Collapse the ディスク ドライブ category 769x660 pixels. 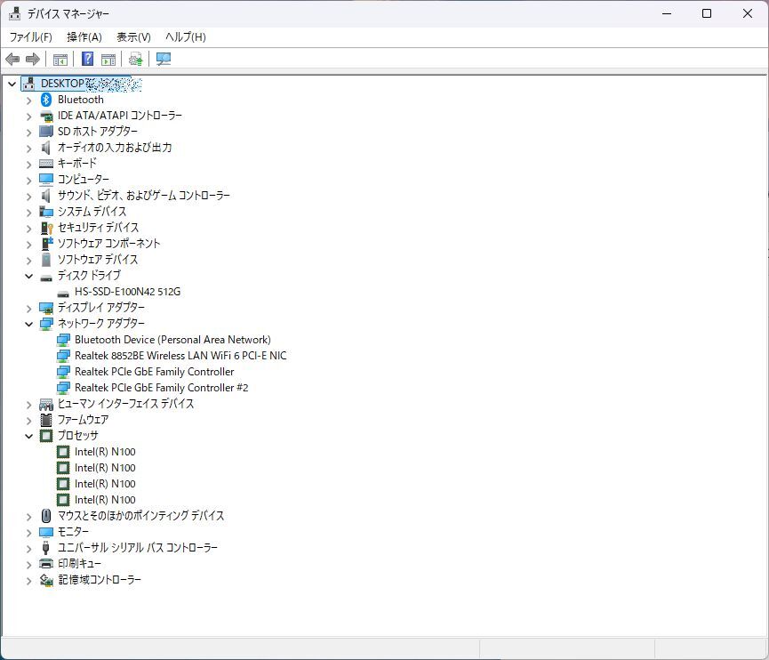tap(29, 277)
